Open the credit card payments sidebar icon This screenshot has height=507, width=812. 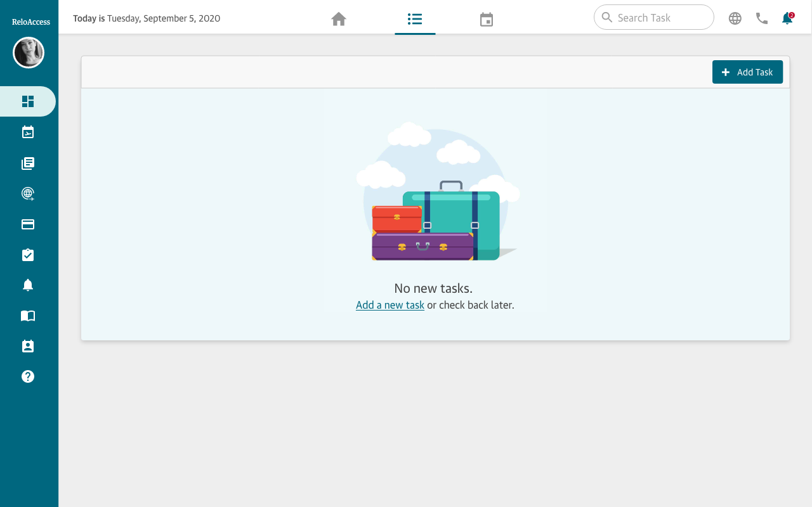pos(28,224)
